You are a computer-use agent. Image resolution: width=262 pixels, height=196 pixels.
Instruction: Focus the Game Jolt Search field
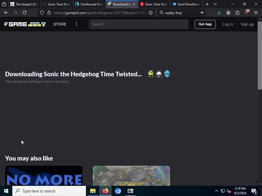coord(138,24)
